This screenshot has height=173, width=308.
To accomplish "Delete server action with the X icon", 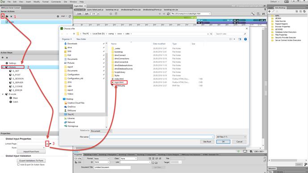I will (x=11, y=16).
